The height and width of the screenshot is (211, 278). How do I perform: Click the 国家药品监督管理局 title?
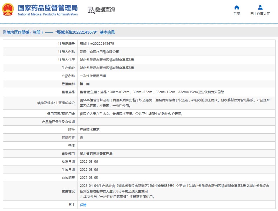(x=48, y=8)
